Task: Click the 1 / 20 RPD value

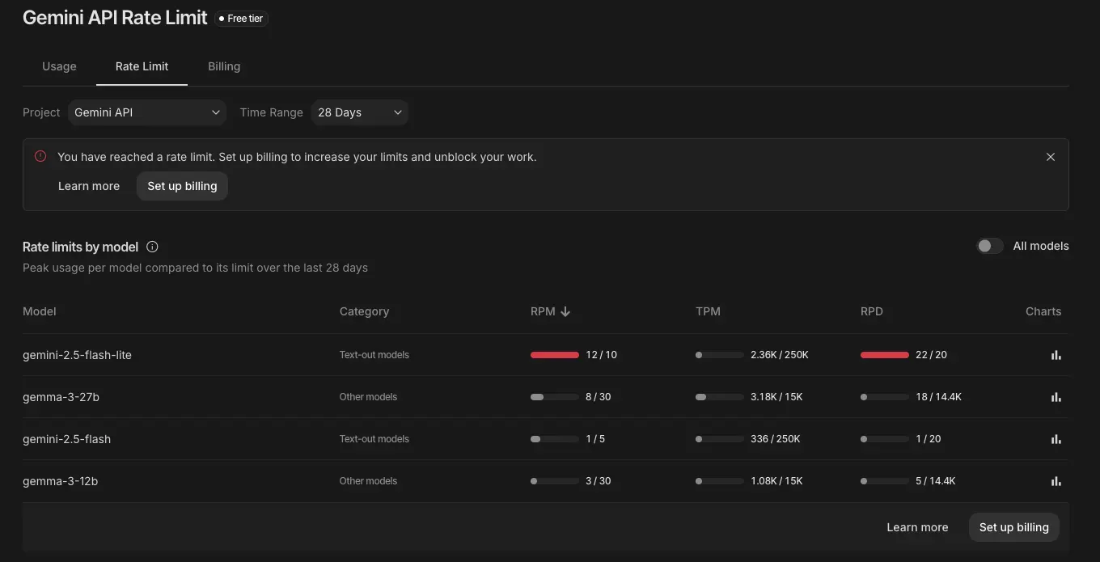Action: pyautogui.click(x=929, y=439)
